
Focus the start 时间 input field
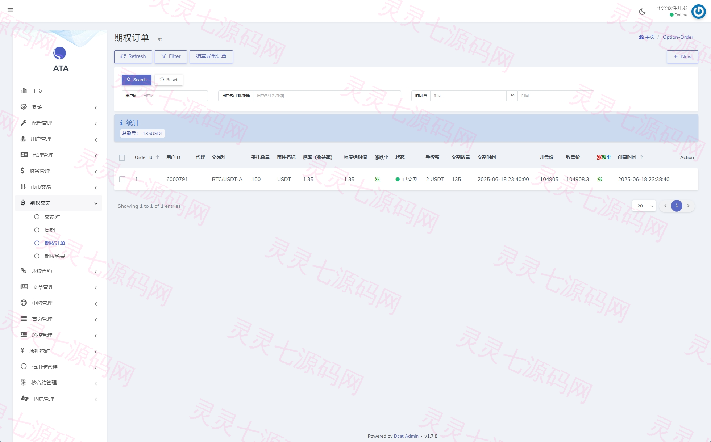468,96
